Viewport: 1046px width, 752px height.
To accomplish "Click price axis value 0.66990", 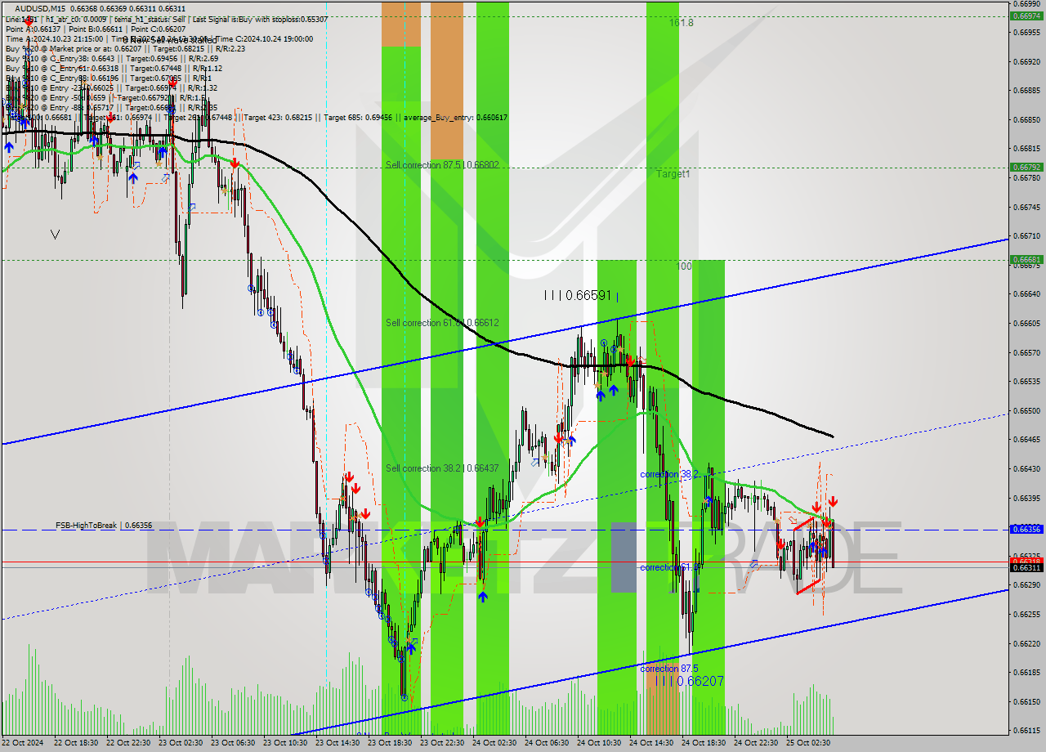I will (x=1027, y=4).
